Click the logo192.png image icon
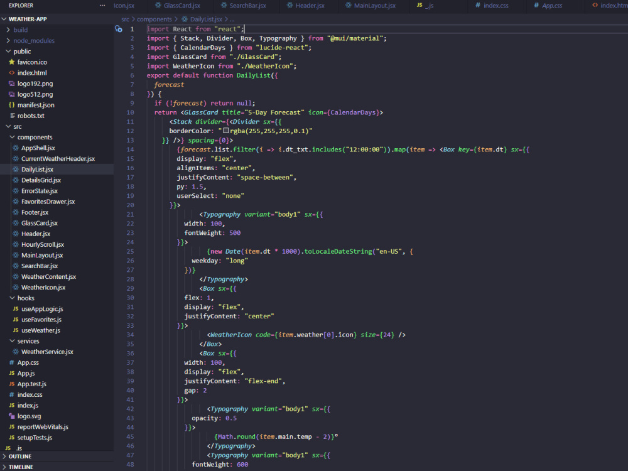Screen dimensions: 628x471 coord(11,84)
